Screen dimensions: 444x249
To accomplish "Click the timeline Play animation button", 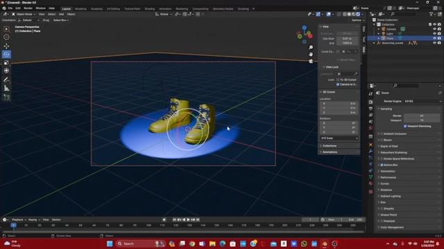I will click(x=188, y=220).
